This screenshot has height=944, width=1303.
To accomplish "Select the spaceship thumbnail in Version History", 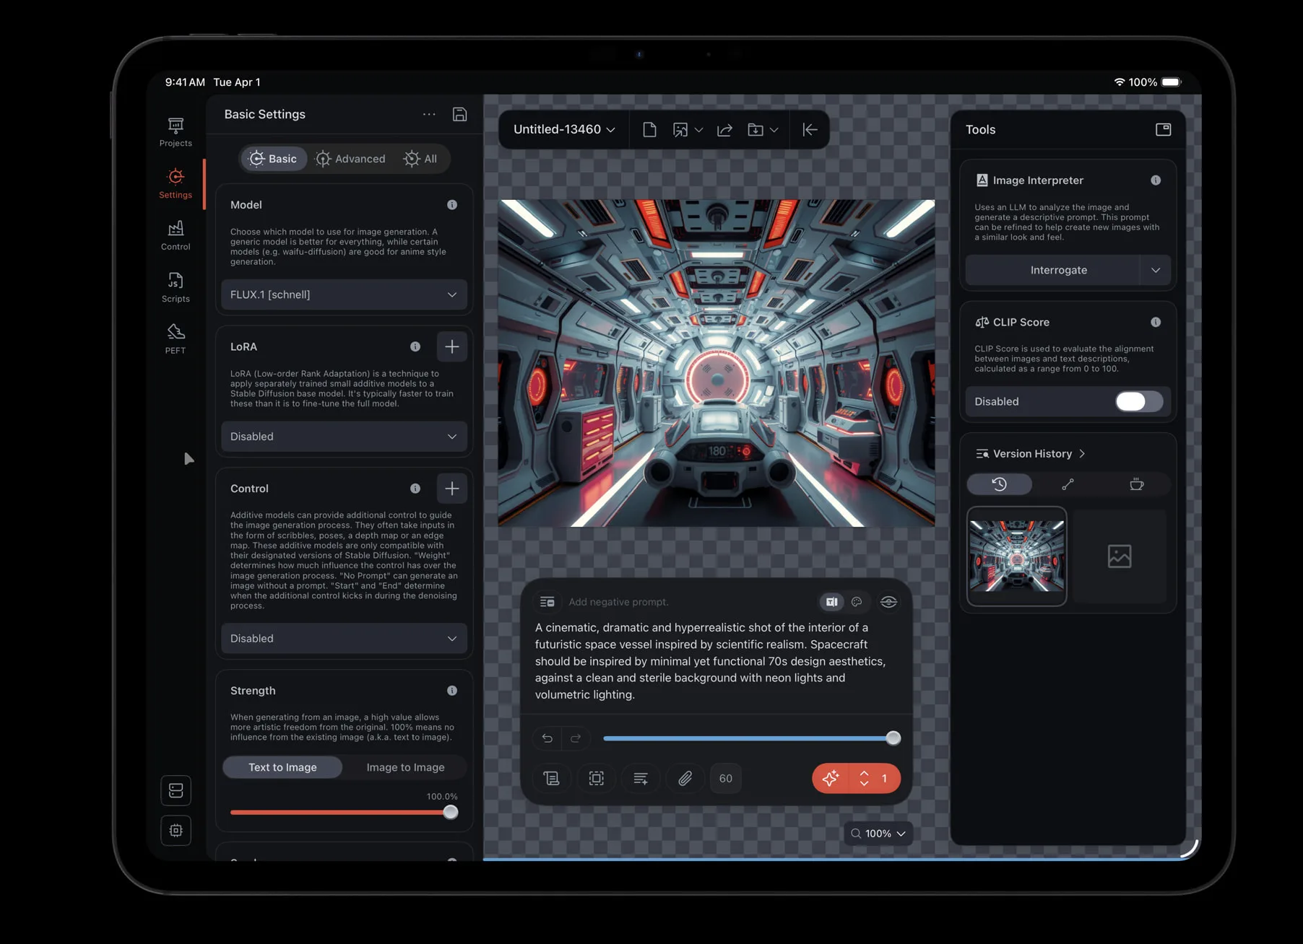I will click(1016, 556).
